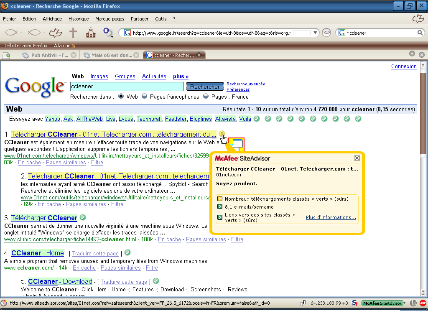The height and width of the screenshot is (321, 428).
Task: Expand the McAfee SiteAdvisor status dropdown arrow
Action: click(404, 303)
